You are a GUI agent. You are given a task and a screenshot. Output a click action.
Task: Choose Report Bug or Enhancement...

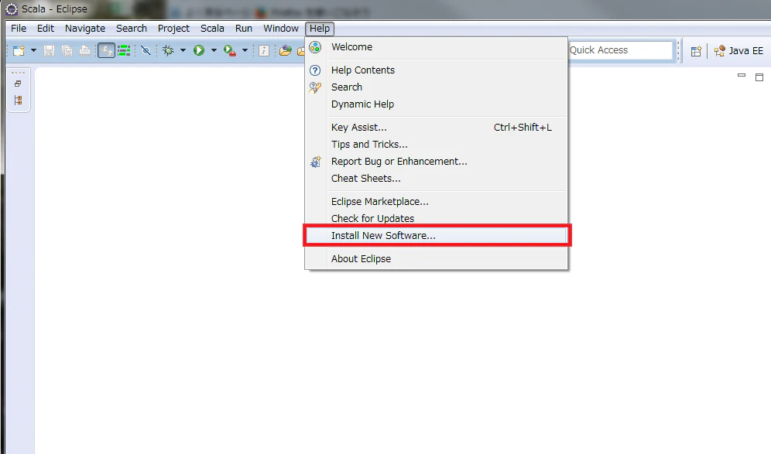coord(436,162)
